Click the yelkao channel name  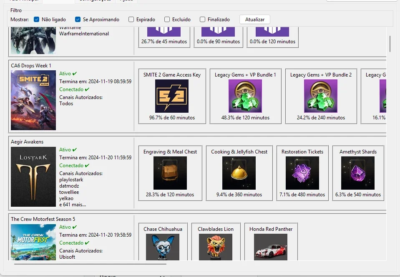click(x=66, y=198)
